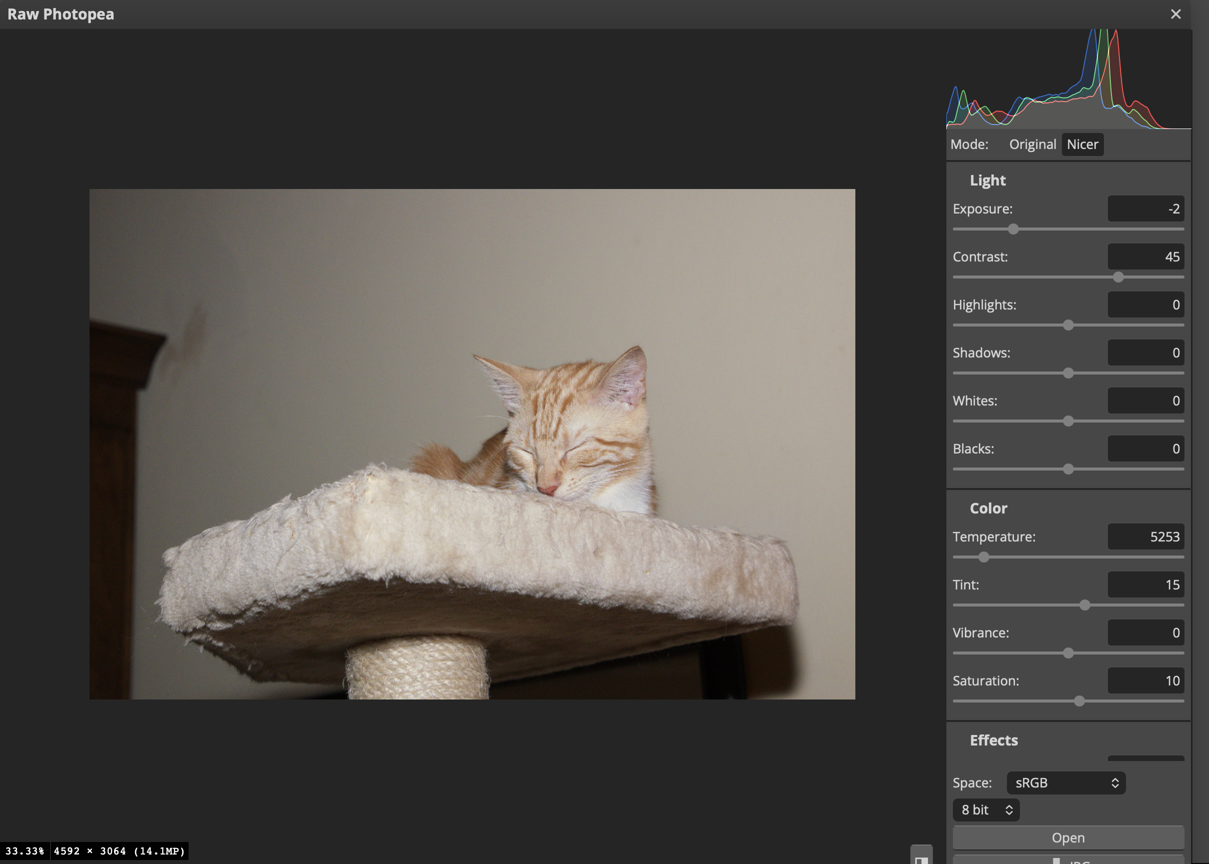The width and height of the screenshot is (1209, 864).
Task: Click the 33.33% zoom indicator
Action: coord(25,850)
